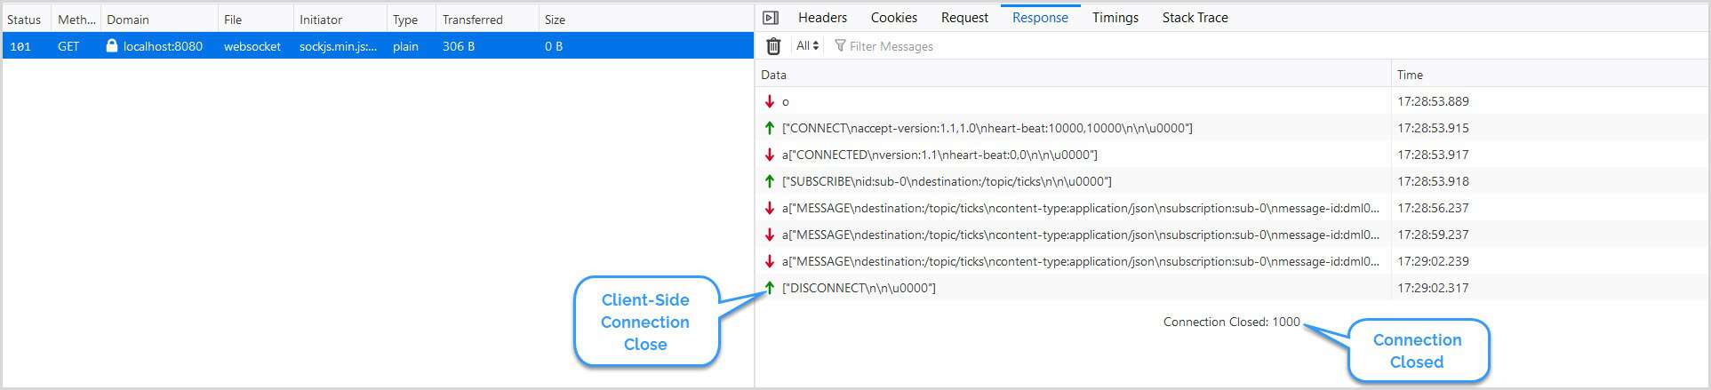Viewport: 1711px width, 390px height.
Task: Click the green arrow on the SUBSCRIBE frame
Action: 770,181
